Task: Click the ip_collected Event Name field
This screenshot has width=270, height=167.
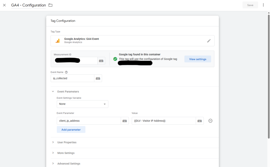Action: pyautogui.click(x=72, y=78)
